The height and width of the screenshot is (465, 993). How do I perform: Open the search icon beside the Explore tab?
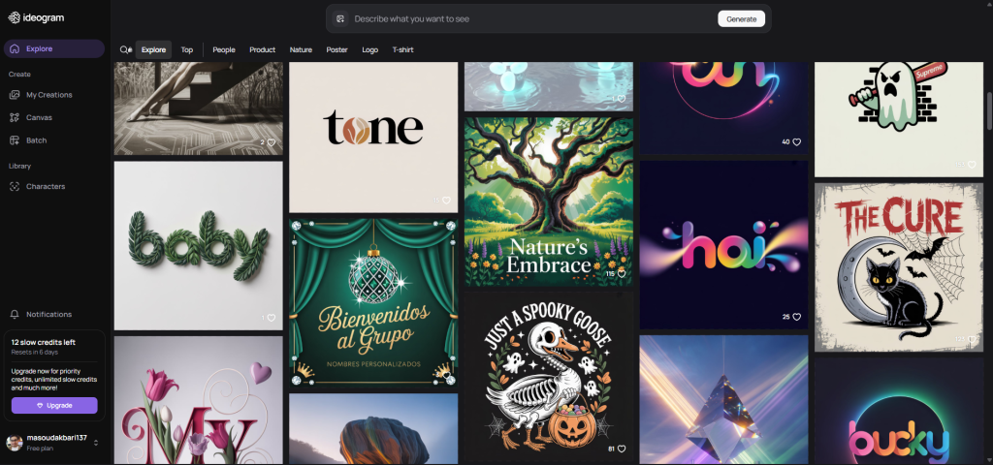125,49
